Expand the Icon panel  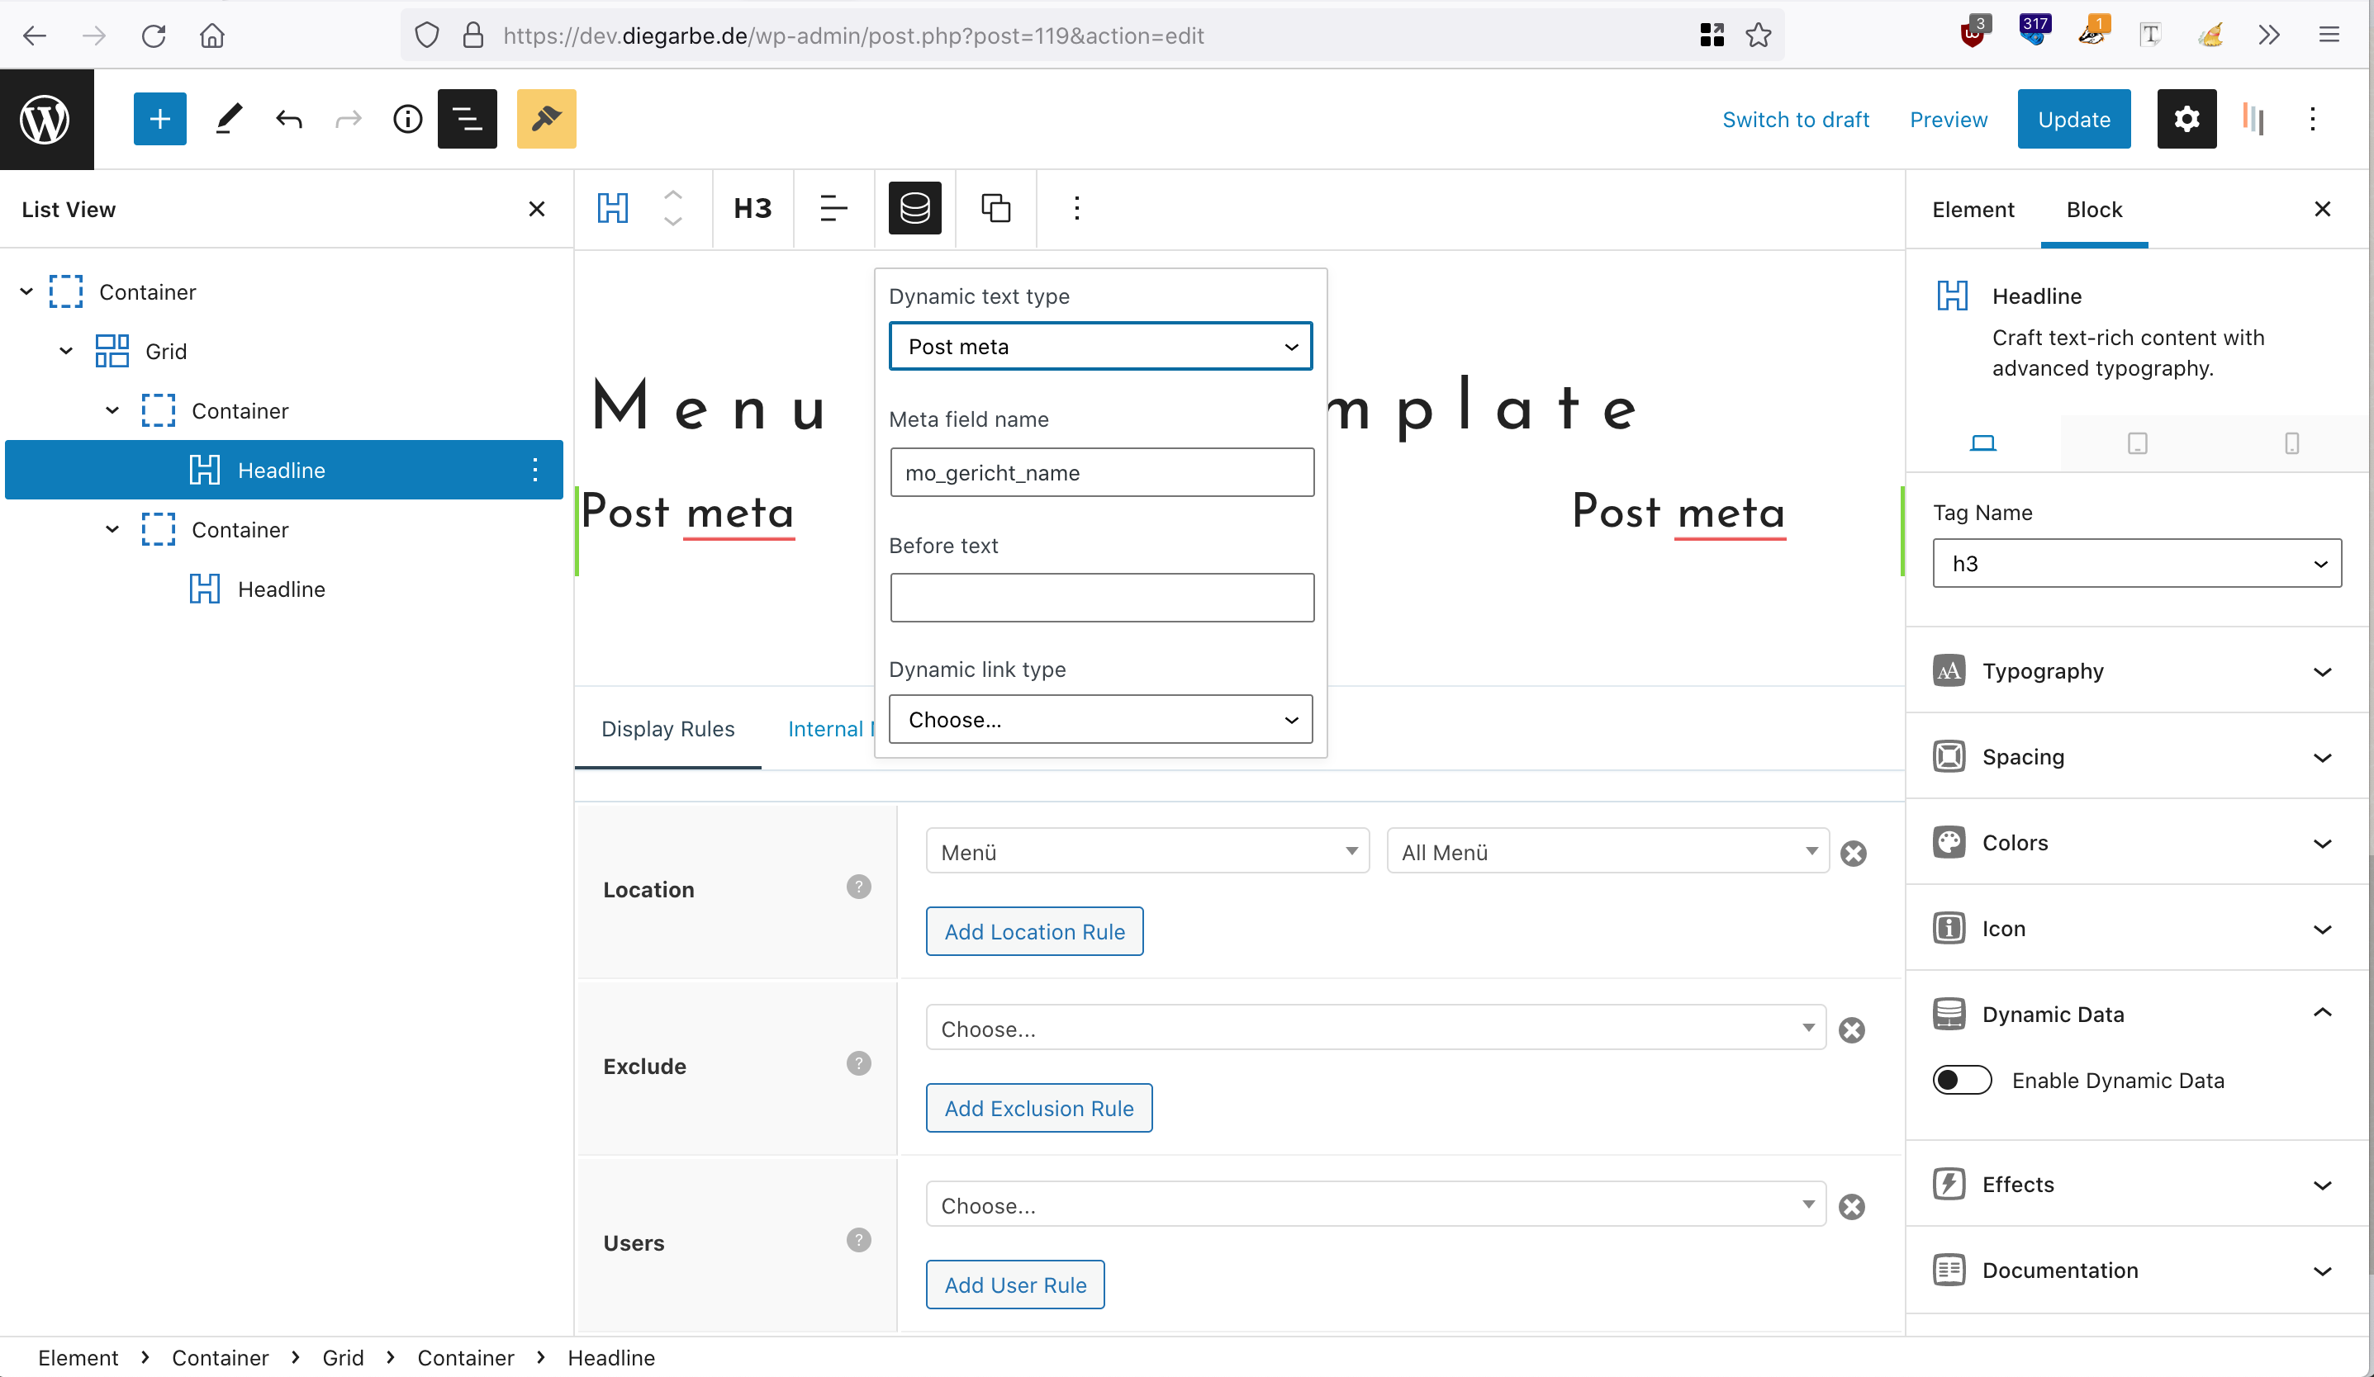point(2137,928)
